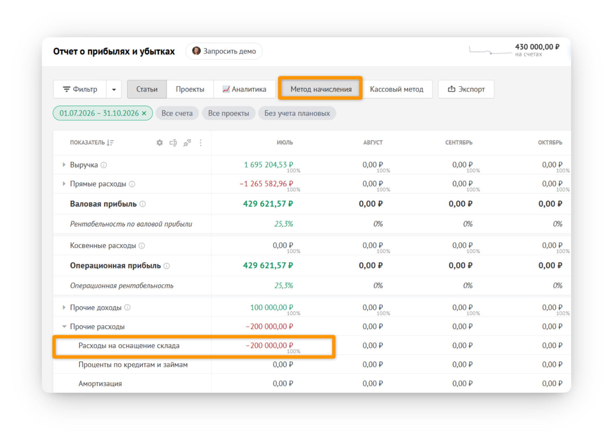This screenshot has height=432, width=612.
Task: Expand the Прямые расходы row
Action: coord(64,184)
